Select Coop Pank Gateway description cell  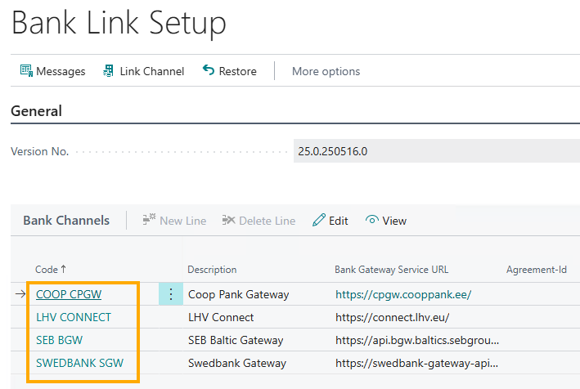[239, 294]
